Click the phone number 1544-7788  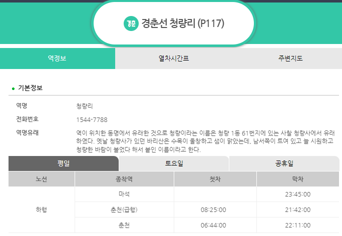92,119
